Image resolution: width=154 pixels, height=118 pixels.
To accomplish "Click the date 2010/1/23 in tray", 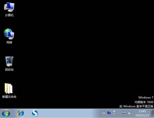I will click(142, 115).
